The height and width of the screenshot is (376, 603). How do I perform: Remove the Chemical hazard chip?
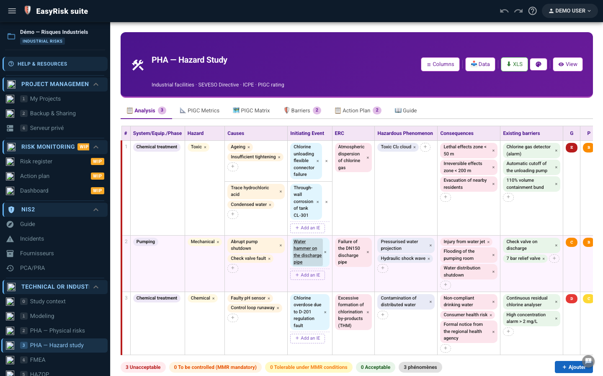coord(214,298)
